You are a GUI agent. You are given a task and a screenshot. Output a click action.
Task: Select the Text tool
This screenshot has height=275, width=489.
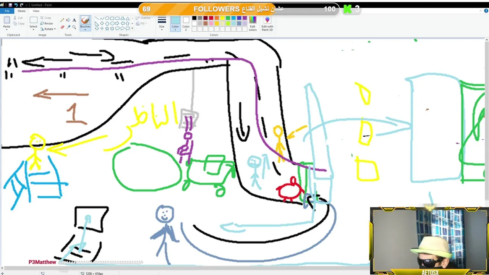pyautogui.click(x=74, y=20)
